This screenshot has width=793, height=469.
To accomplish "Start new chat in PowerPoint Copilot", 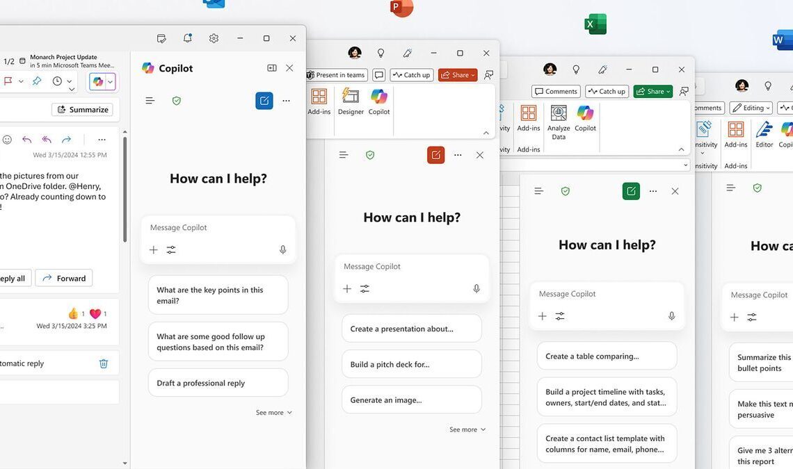I will click(436, 155).
